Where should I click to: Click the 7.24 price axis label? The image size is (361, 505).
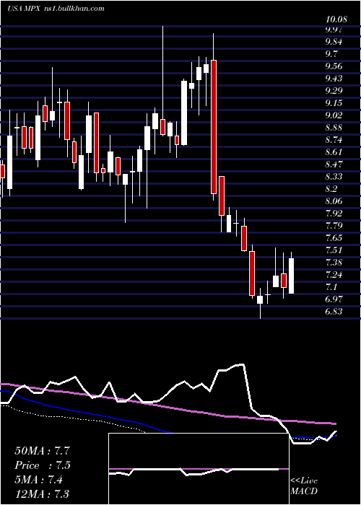pyautogui.click(x=335, y=275)
